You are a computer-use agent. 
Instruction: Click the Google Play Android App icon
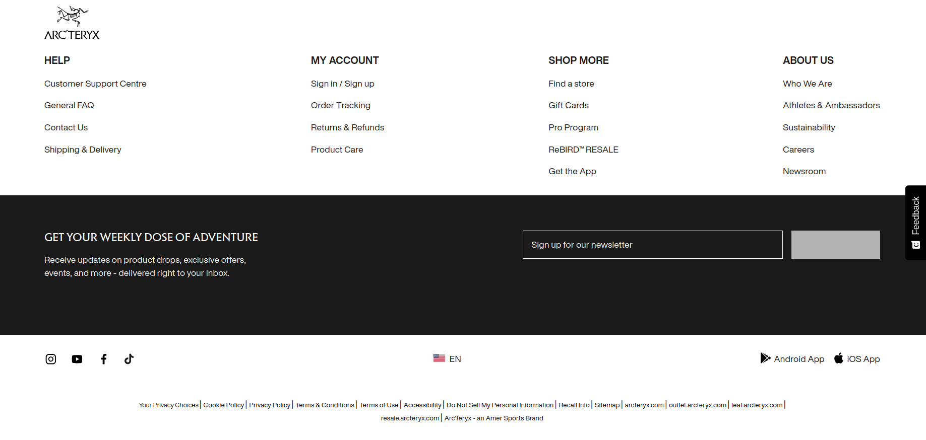pyautogui.click(x=765, y=358)
